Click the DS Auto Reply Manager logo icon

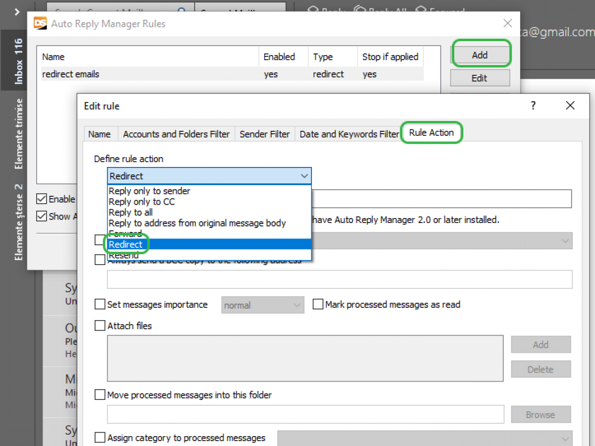[x=40, y=23]
